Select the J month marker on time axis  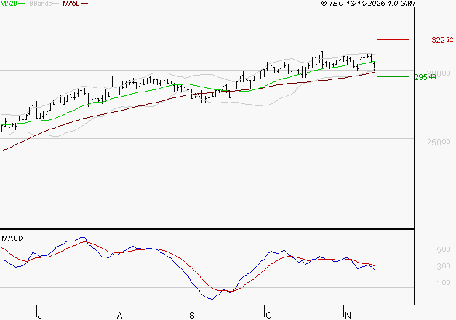(x=39, y=313)
